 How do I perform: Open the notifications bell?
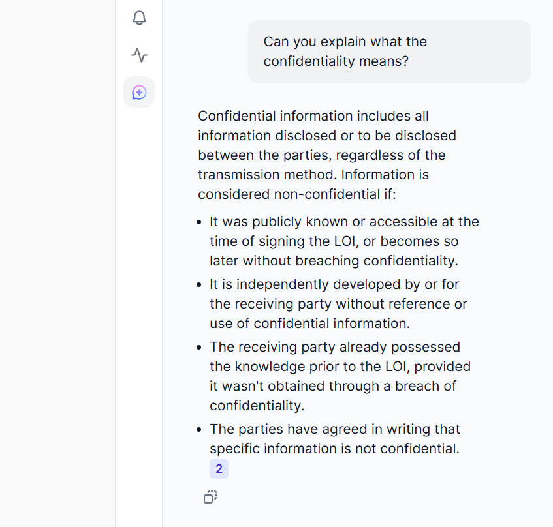click(x=139, y=18)
